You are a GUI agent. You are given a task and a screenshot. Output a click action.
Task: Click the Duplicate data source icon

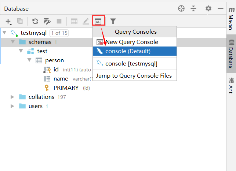pyautogui.click(x=20, y=21)
